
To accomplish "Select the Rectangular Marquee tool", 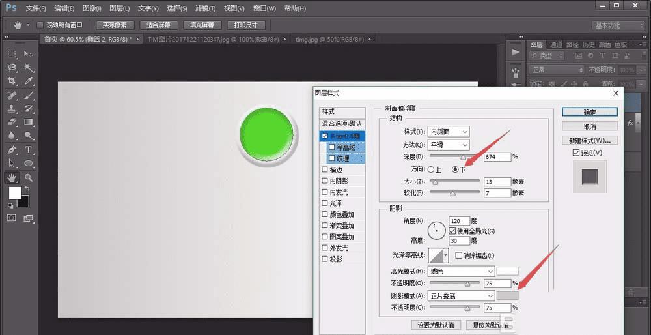I will pyautogui.click(x=12, y=54).
